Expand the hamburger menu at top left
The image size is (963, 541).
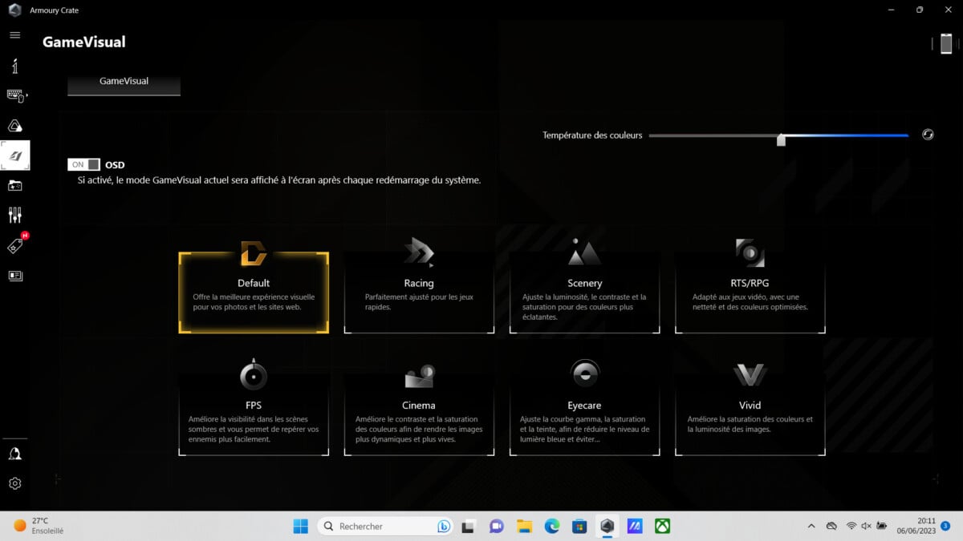click(x=14, y=35)
